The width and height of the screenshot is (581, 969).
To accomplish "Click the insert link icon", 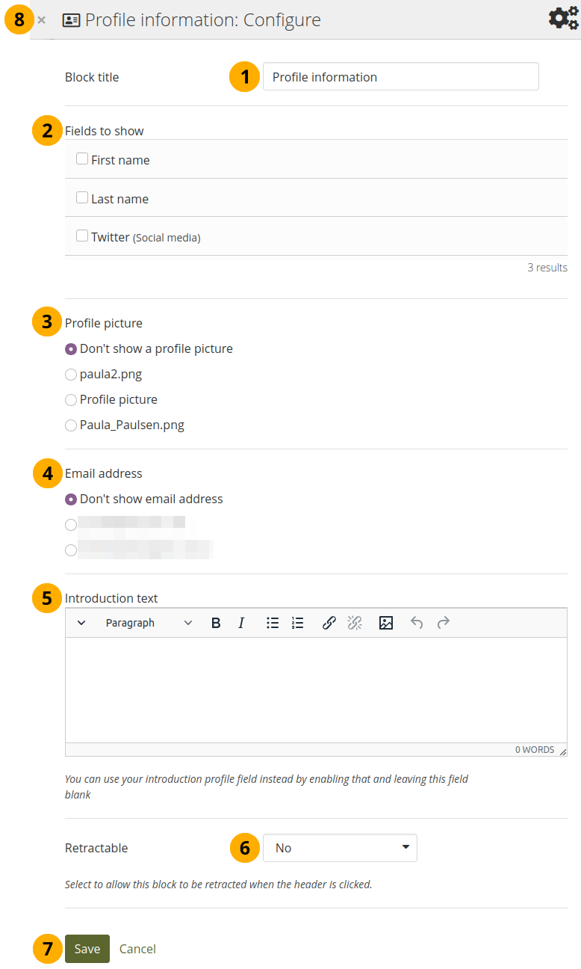I will point(329,623).
